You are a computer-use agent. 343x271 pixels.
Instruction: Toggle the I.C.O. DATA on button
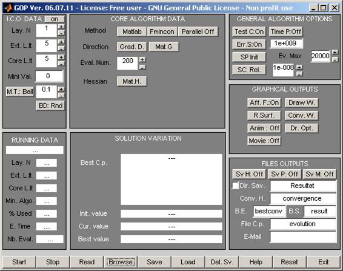55,19
